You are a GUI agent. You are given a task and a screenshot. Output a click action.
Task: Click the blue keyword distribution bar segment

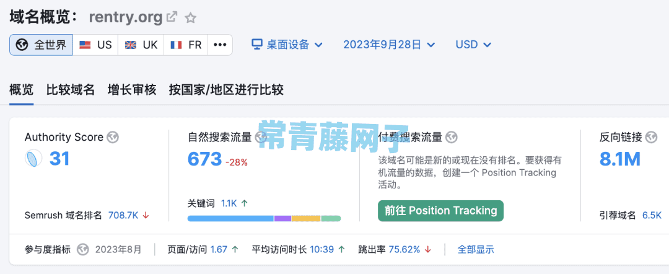tap(230, 218)
